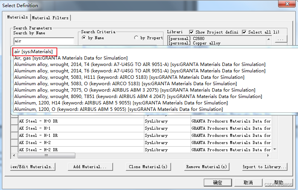This screenshot has height=190, width=298.
Task: Choose Aluminum alloy 7075, O suggestion
Action: pyautogui.click(x=135, y=90)
